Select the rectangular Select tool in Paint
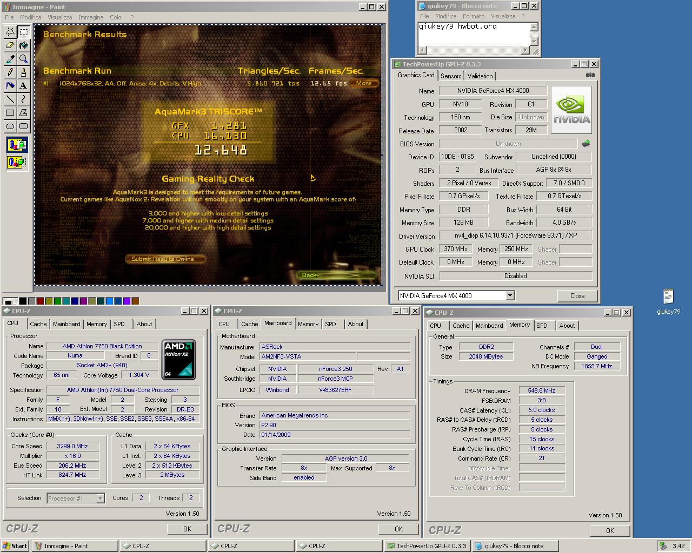 click(x=23, y=32)
